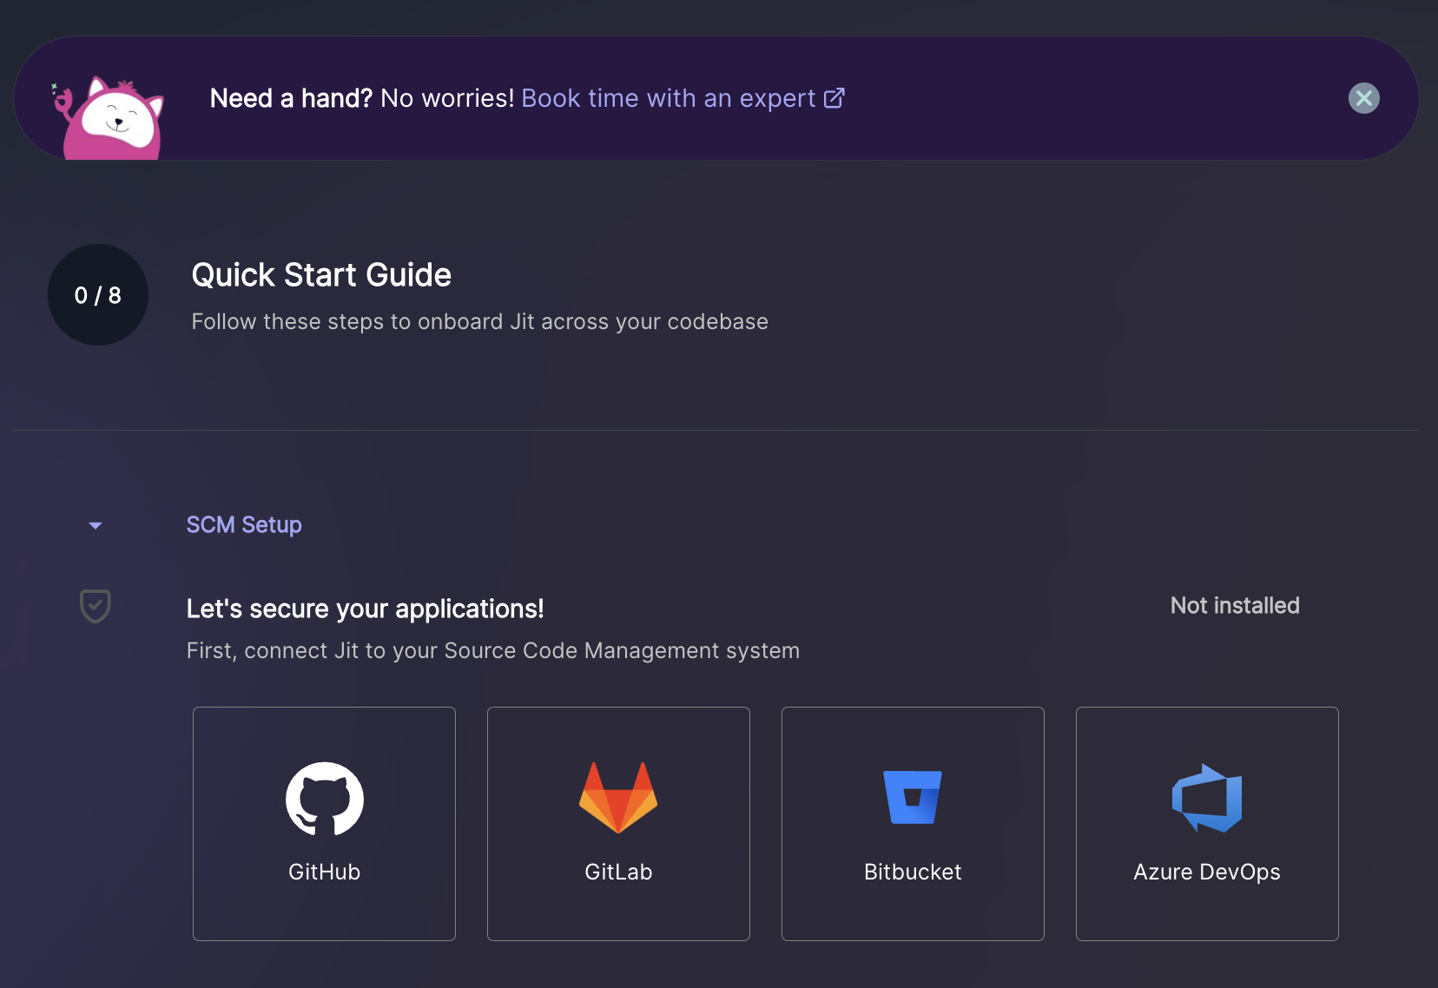Open Book time with an expert link
This screenshot has height=988, width=1438.
click(x=683, y=98)
